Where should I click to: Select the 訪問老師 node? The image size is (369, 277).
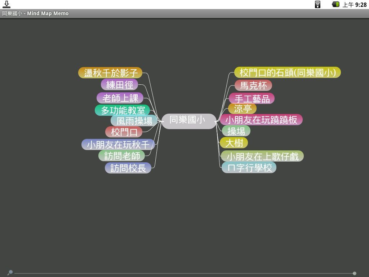click(x=122, y=156)
